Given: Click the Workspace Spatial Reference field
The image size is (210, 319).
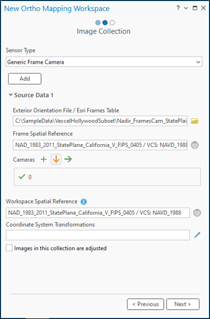Looking at the screenshot, I should click(x=98, y=213).
